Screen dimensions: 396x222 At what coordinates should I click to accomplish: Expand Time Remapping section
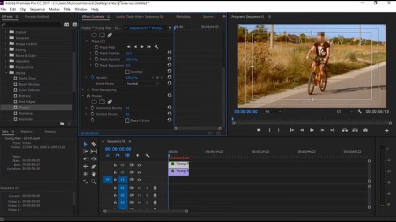tap(82, 89)
